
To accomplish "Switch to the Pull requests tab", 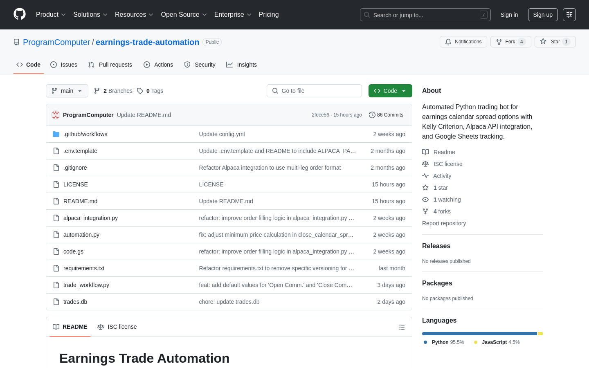I will tap(110, 65).
